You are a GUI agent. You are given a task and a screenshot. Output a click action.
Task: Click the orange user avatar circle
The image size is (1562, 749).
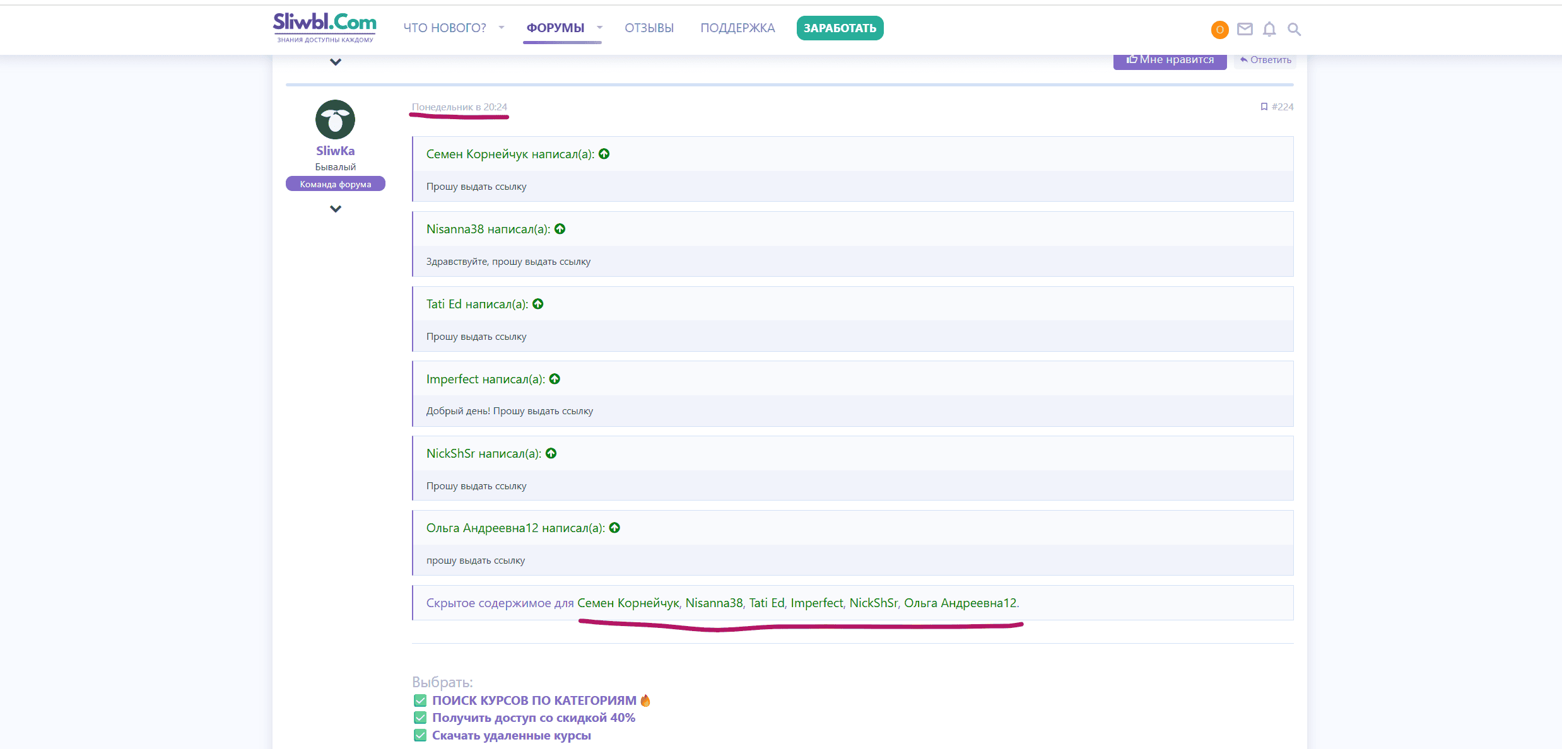[1219, 30]
